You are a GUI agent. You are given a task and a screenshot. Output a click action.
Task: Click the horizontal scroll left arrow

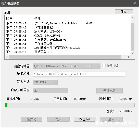[7, 57]
